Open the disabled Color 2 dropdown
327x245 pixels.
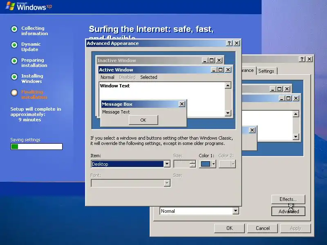[x=227, y=164]
